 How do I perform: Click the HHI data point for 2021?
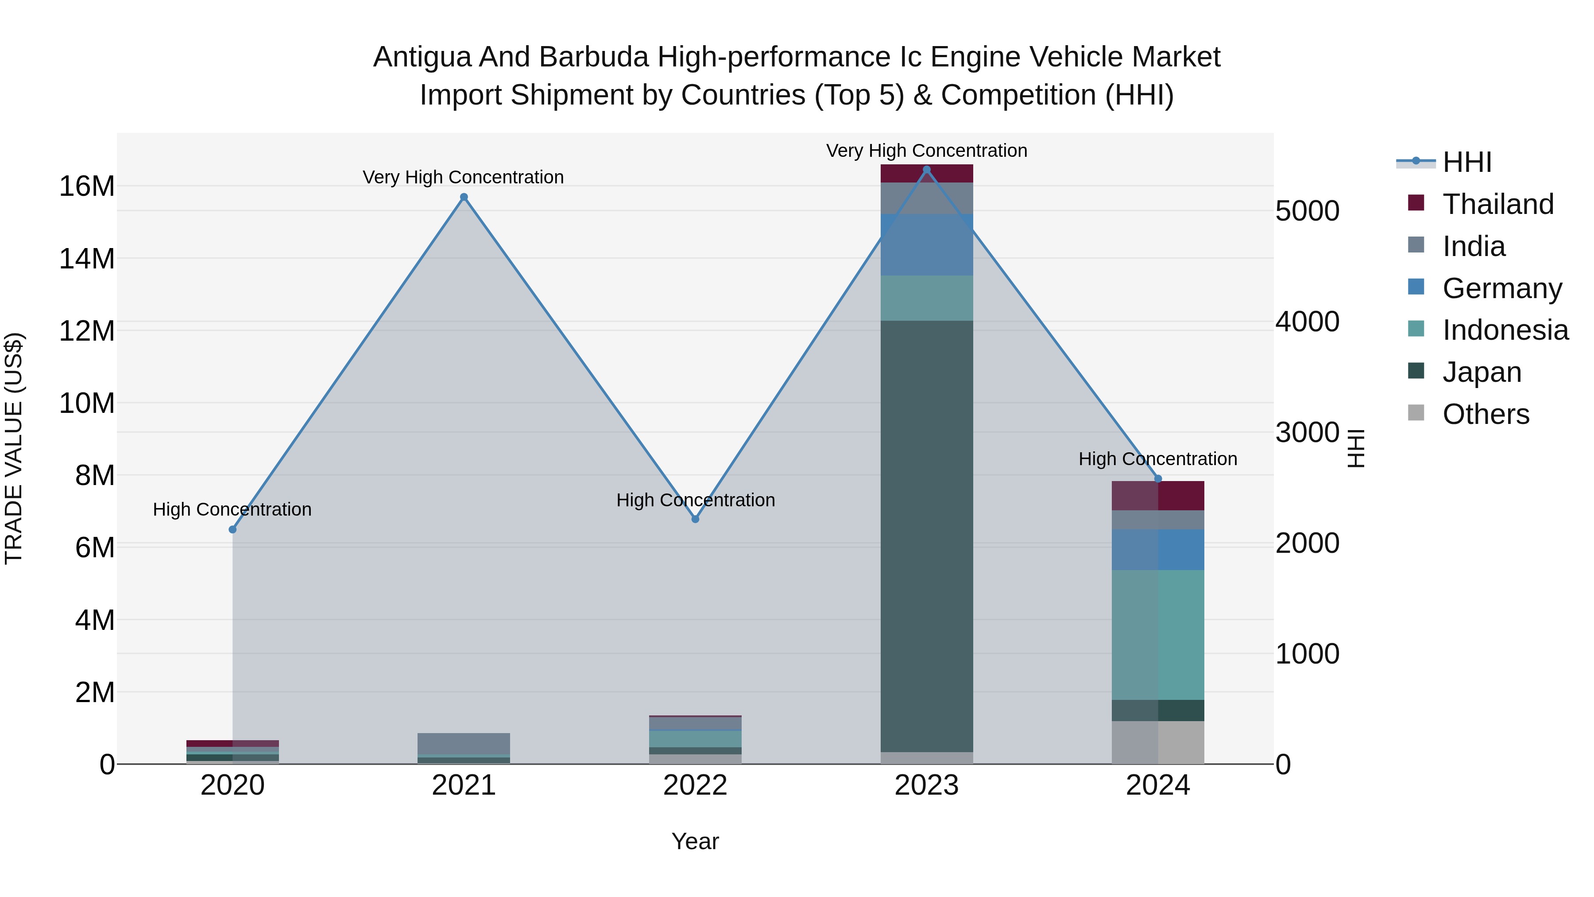click(x=464, y=198)
